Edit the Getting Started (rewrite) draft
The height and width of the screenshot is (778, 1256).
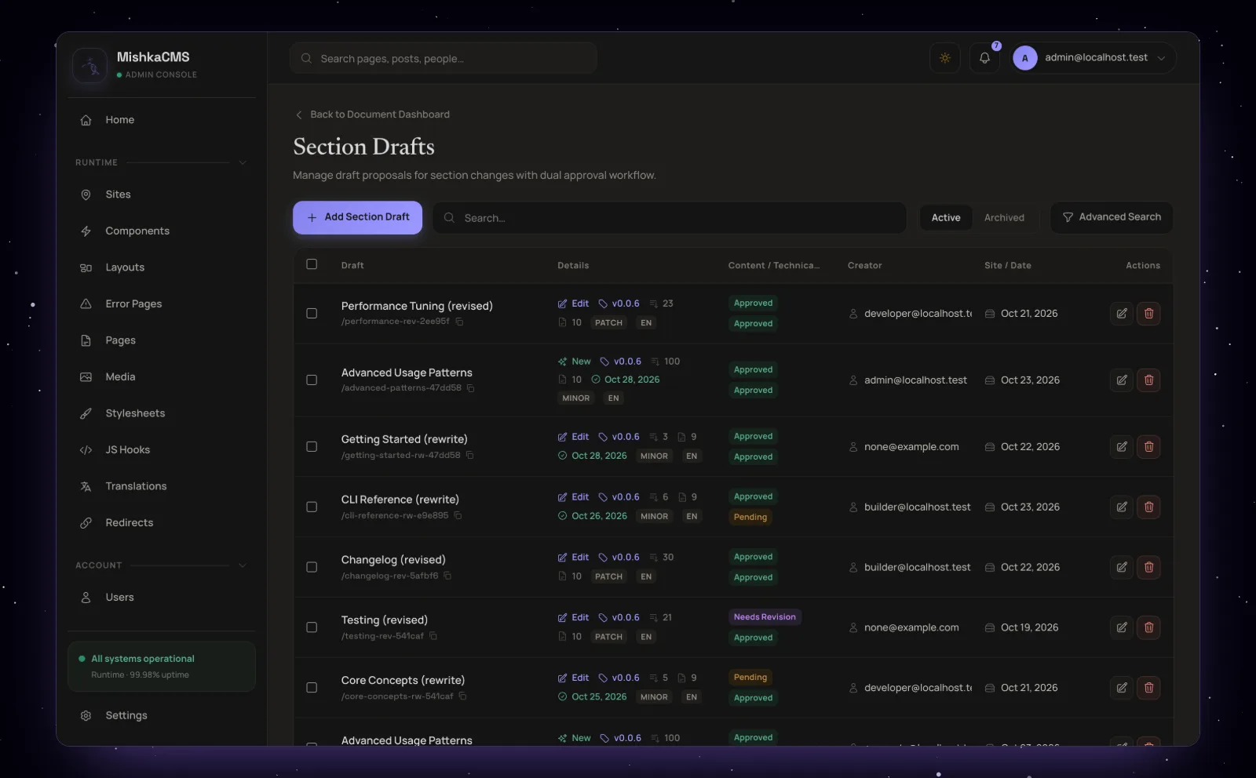[1122, 447]
